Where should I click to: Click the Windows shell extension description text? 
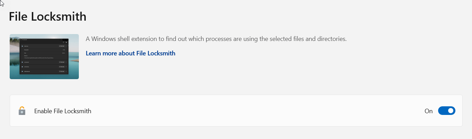[x=216, y=39]
